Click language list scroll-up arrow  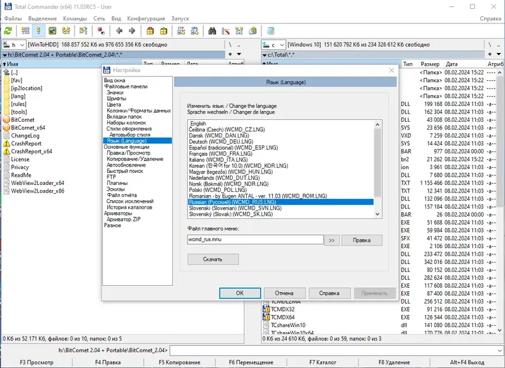point(377,124)
